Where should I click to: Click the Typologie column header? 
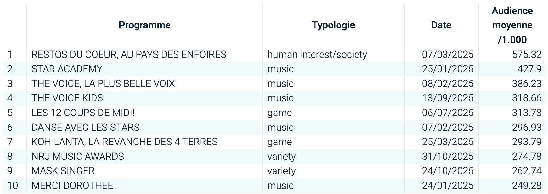coord(333,25)
